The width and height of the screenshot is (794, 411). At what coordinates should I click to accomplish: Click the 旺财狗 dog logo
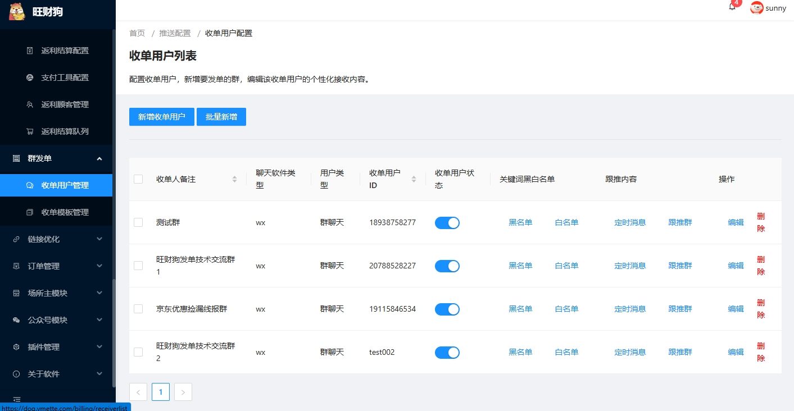click(x=17, y=11)
